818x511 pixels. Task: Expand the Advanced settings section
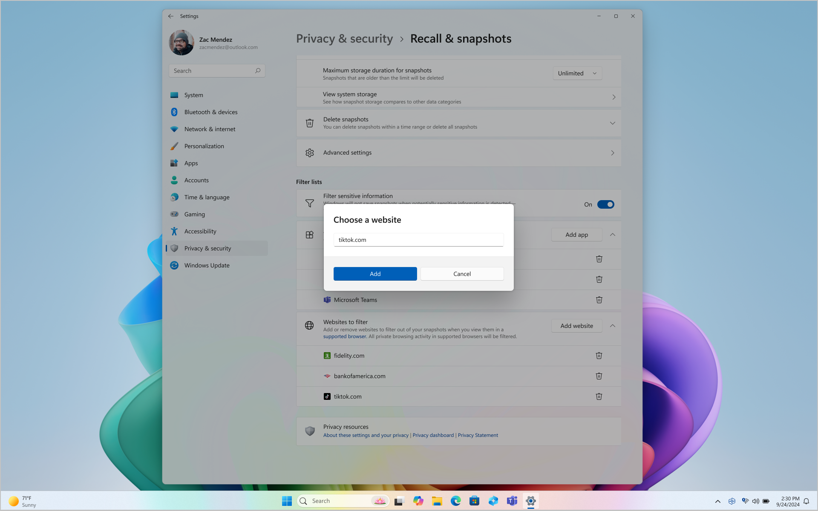613,152
